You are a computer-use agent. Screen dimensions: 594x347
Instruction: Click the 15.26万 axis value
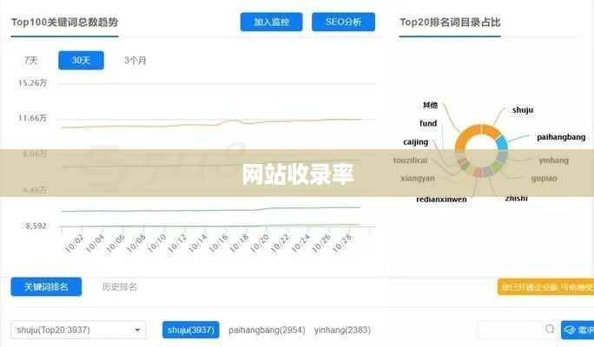pos(33,83)
